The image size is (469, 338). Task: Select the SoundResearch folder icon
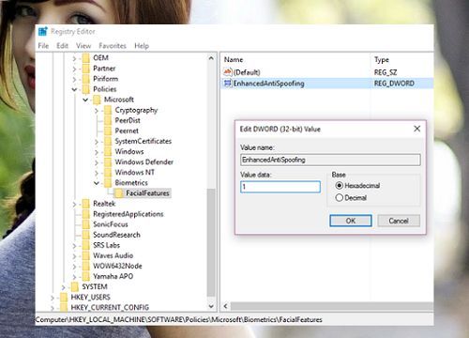pos(85,235)
